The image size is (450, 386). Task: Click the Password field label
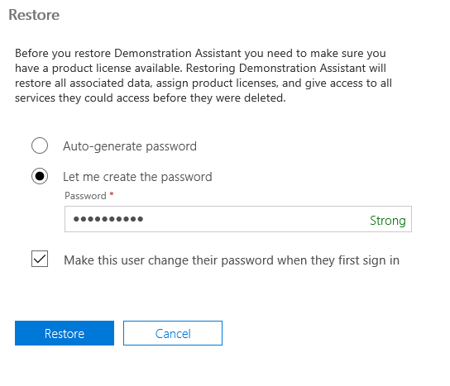coord(85,196)
